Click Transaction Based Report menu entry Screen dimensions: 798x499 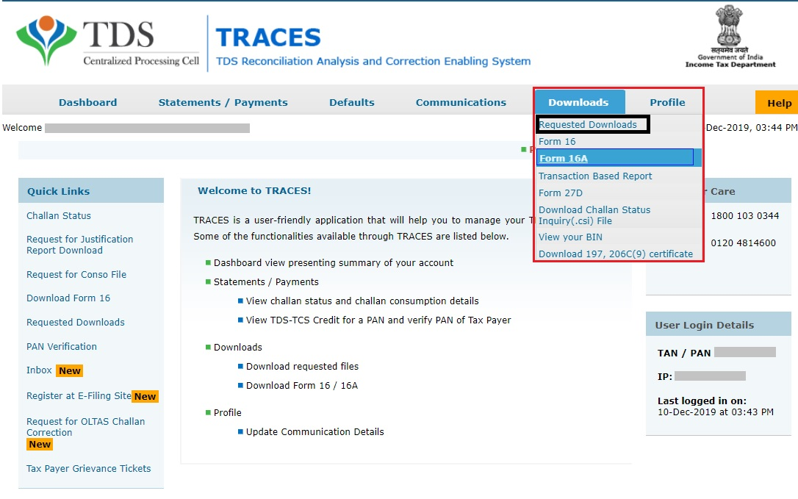594,176
